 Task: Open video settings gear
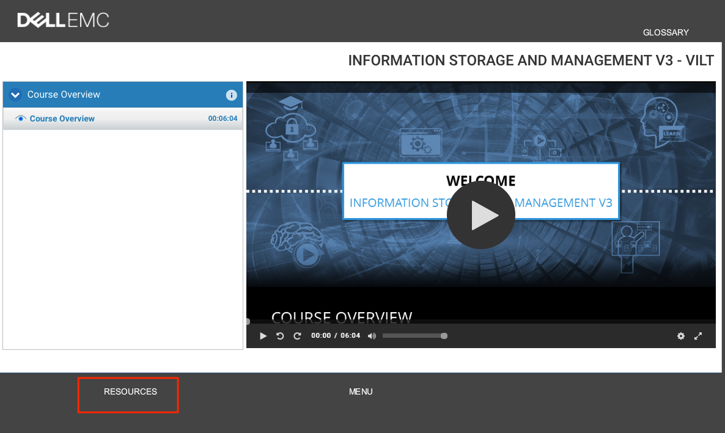point(680,336)
